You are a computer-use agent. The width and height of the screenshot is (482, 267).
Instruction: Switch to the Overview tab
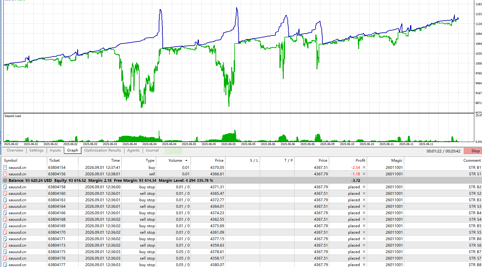click(x=15, y=150)
